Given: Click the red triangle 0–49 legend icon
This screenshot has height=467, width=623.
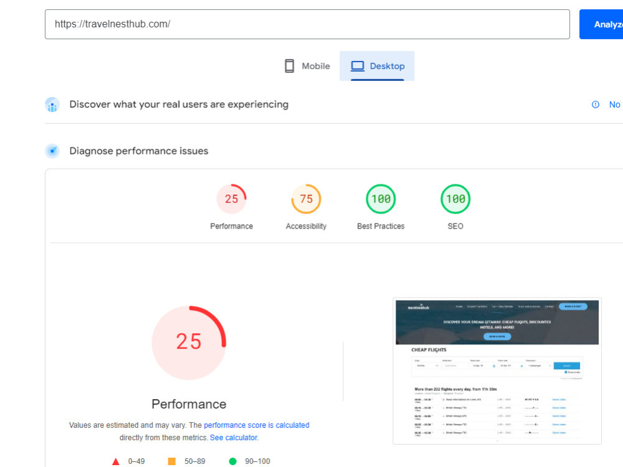Looking at the screenshot, I should (x=116, y=461).
